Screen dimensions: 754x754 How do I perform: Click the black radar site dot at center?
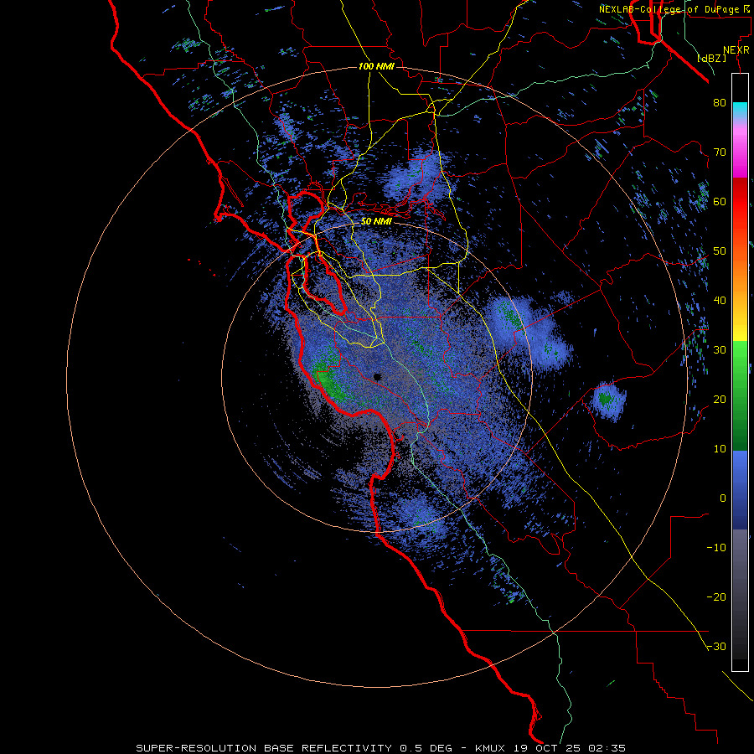(377, 377)
